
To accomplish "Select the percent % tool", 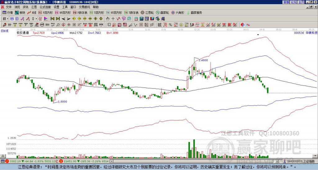I will [170, 25].
